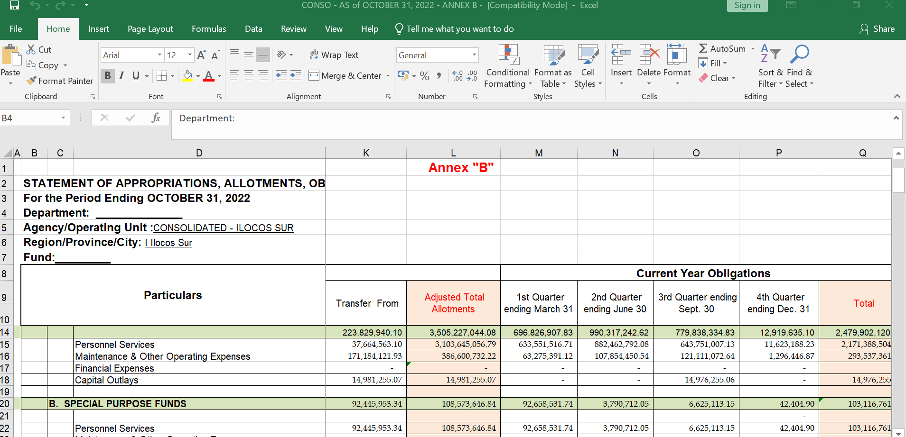Screen dimensions: 906x437
Task: Click the Cut scissors icon
Action: [x=31, y=49]
